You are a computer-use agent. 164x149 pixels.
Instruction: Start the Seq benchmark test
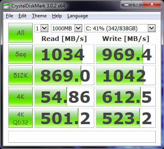point(20,54)
